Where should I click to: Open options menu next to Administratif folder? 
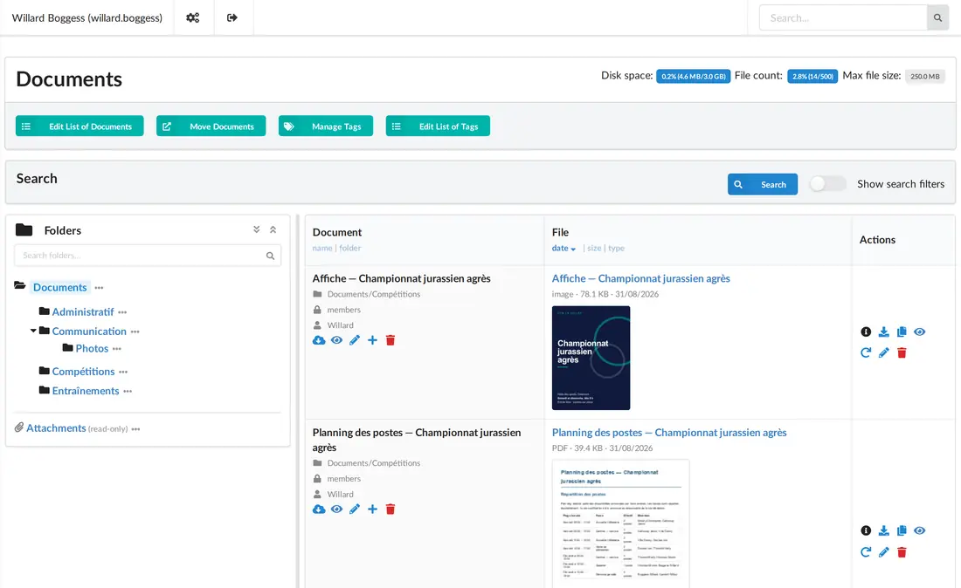click(x=122, y=312)
